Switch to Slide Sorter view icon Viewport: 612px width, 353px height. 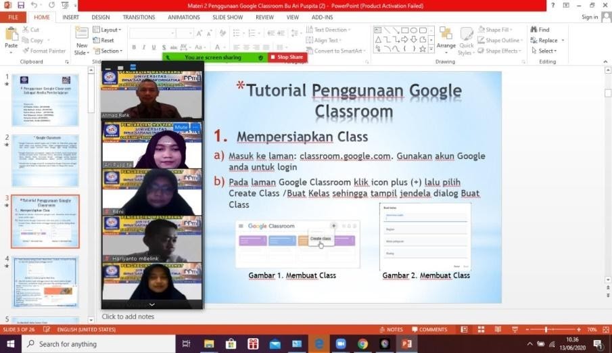(x=481, y=329)
